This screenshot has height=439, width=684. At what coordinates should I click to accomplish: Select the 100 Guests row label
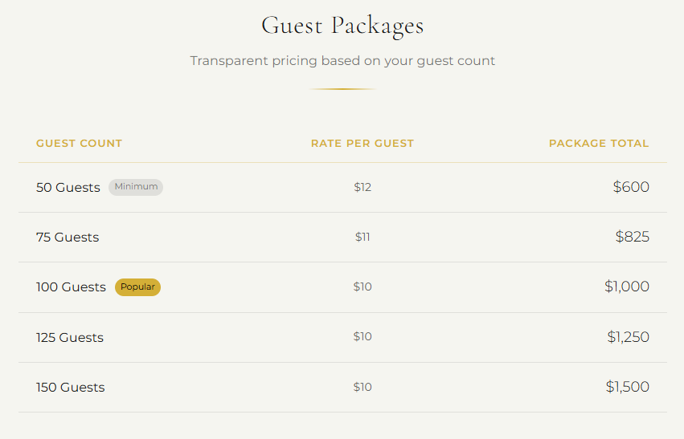[71, 287]
